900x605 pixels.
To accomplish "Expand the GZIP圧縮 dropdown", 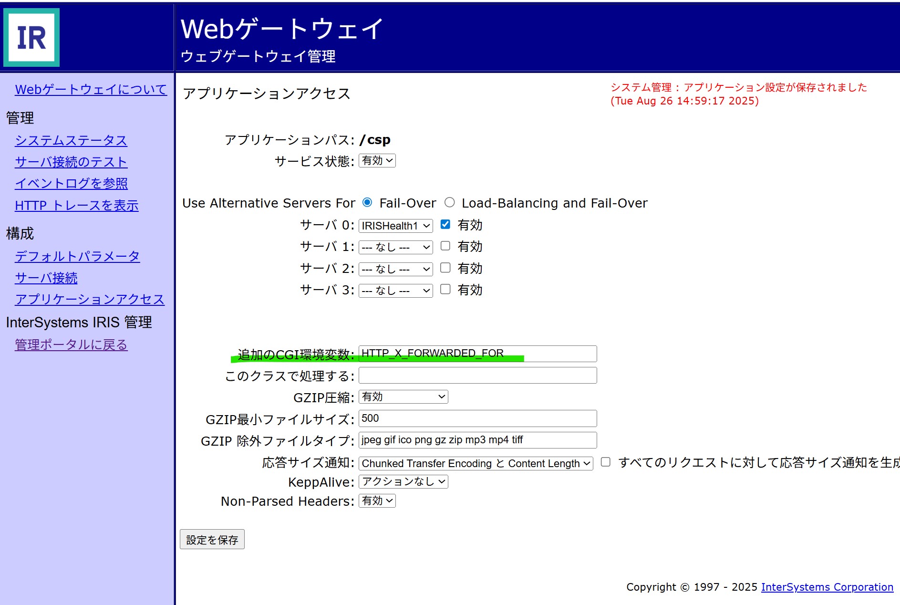I will [403, 397].
